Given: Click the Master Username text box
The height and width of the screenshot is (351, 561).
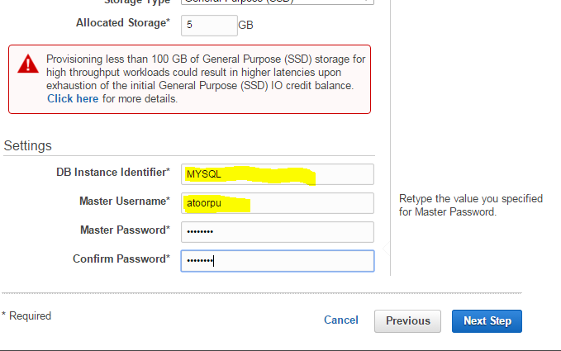Looking at the screenshot, I should 277,202.
